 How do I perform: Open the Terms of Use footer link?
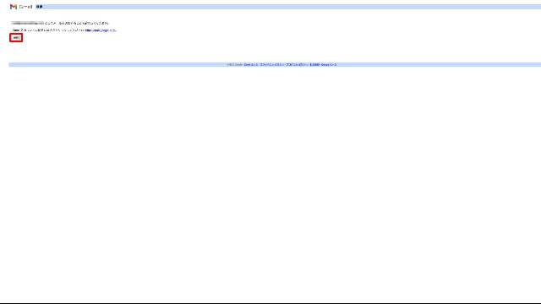tap(314, 64)
